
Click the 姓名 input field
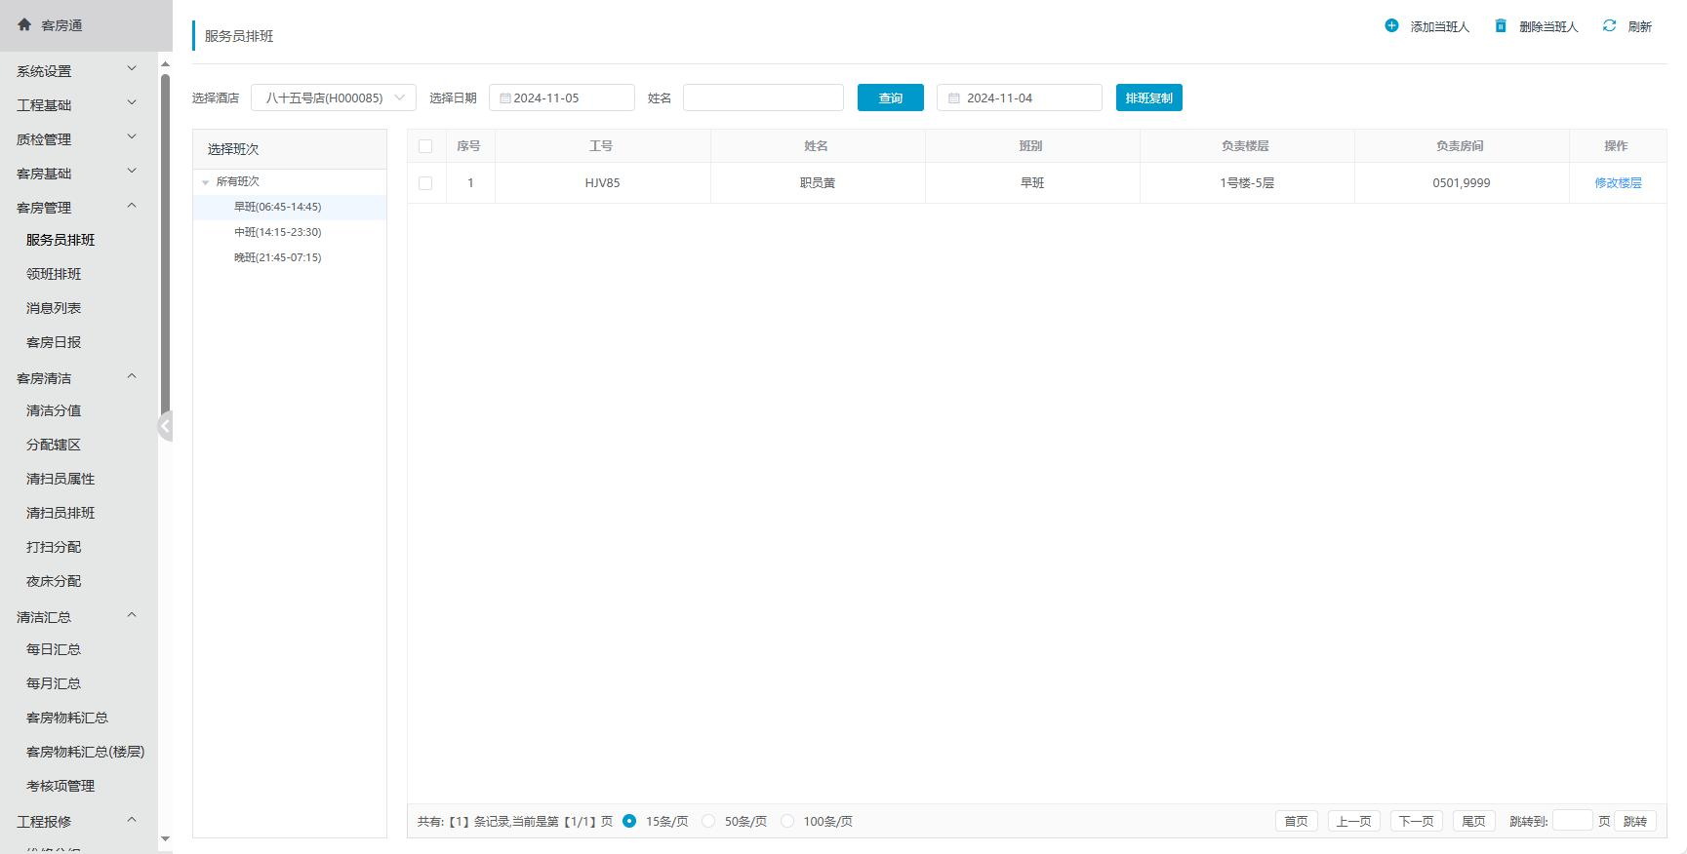point(763,97)
